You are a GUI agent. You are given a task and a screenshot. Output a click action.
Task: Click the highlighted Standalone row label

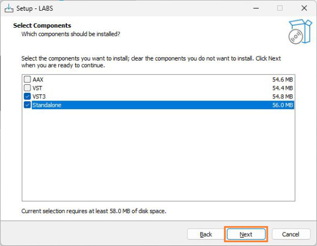click(x=47, y=105)
